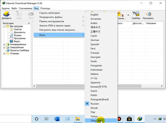Open the Задачи menu
The height and width of the screenshot is (123, 166).
pos(5,8)
